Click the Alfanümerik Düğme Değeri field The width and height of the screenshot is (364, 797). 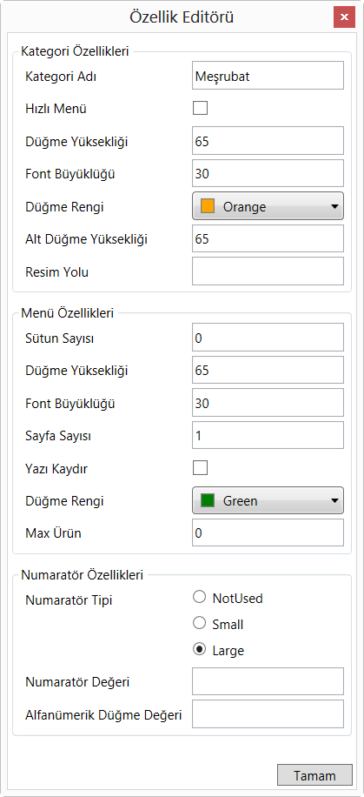click(268, 713)
